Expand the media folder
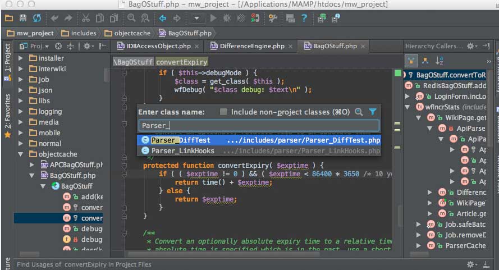Screen dimensions: 499x270 (x=20, y=122)
